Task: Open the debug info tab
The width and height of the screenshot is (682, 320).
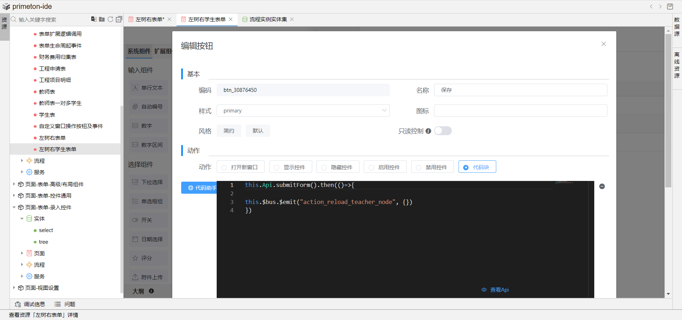Action: point(30,304)
